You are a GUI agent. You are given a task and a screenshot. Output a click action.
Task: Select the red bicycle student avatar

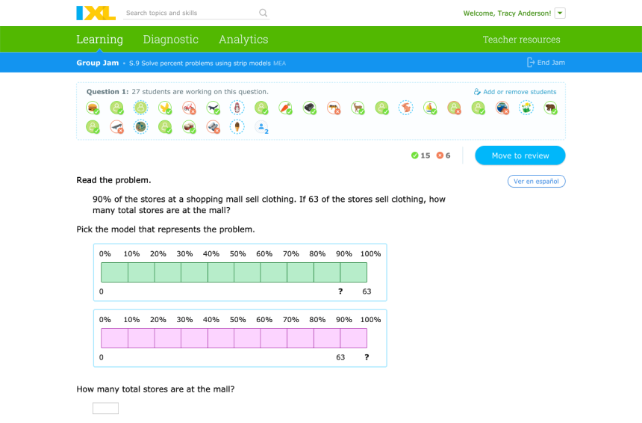click(189, 108)
